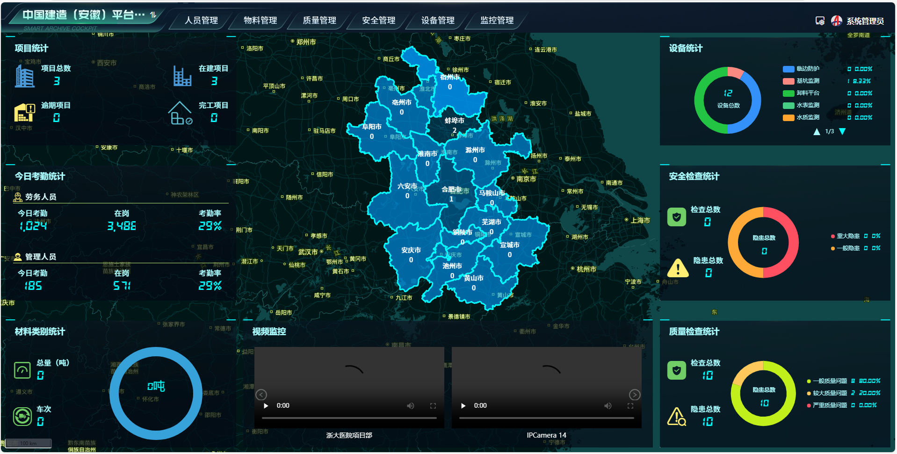Go to next legend page in 设备统计
The width and height of the screenshot is (897, 454).
coord(842,131)
